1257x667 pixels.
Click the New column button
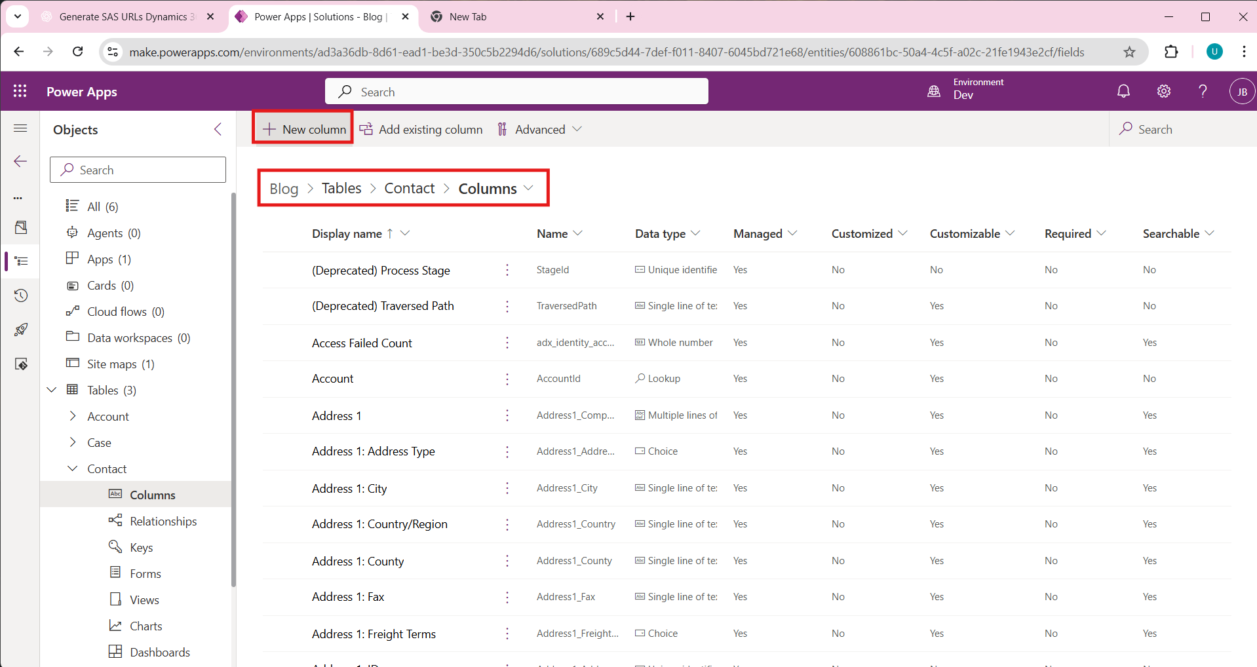point(304,129)
